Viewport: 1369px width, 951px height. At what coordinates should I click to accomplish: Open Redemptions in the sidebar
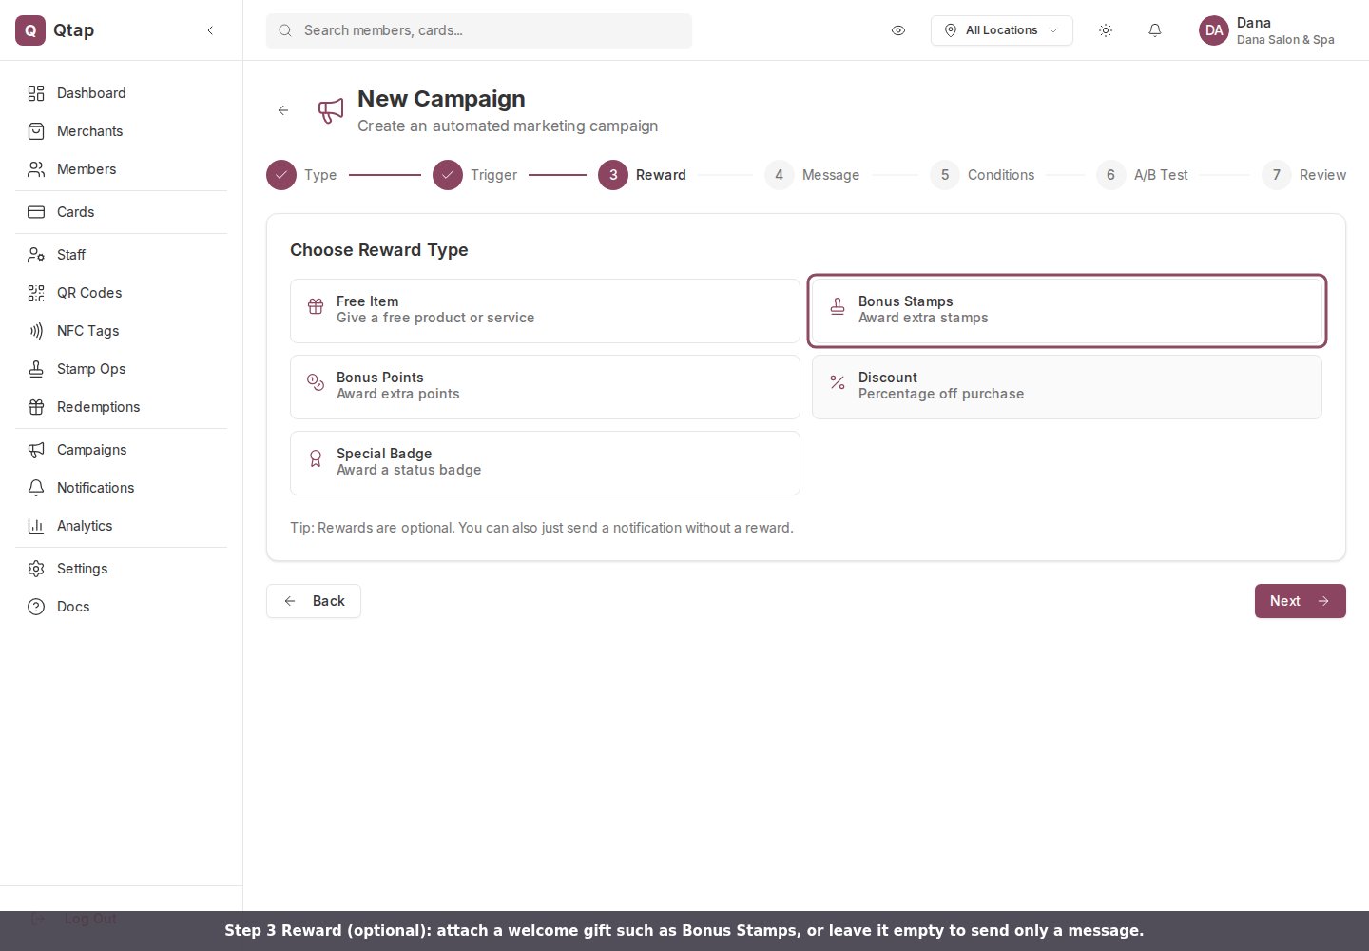coord(121,407)
